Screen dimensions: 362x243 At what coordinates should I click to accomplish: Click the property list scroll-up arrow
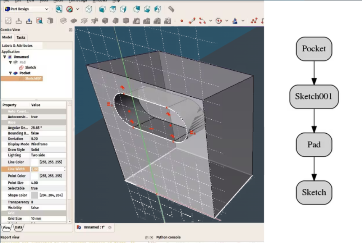69,103
